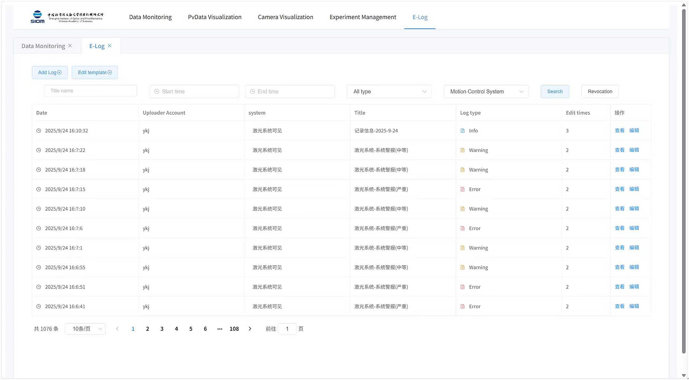
Task: Go to previous page with left arrow
Action: pos(117,329)
